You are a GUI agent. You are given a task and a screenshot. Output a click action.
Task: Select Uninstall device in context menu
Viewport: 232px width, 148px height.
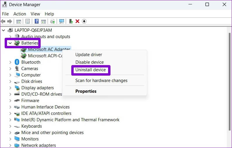(x=91, y=70)
